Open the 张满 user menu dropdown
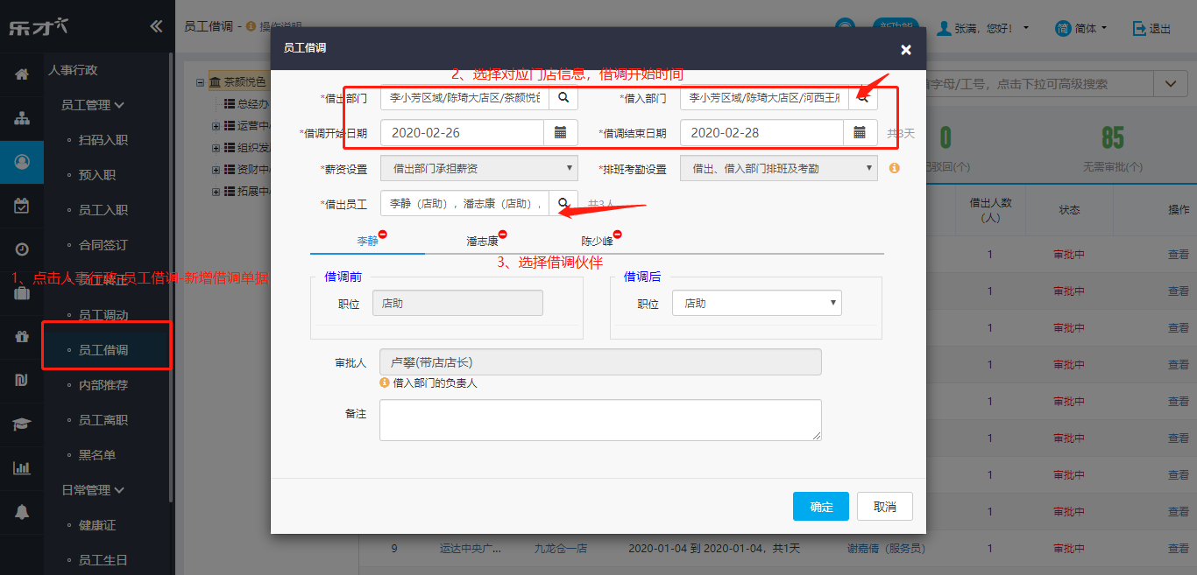Viewport: 1197px width, 575px height. [x=983, y=28]
